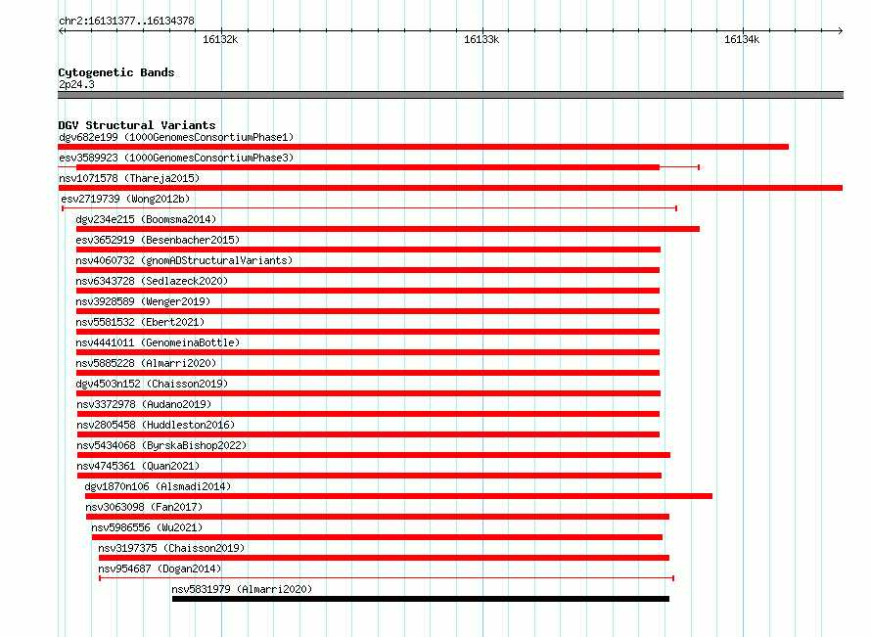Screen dimensions: 871x637
Task: Click the chr2:16131377..16134378 coordinates label
Action: (126, 22)
